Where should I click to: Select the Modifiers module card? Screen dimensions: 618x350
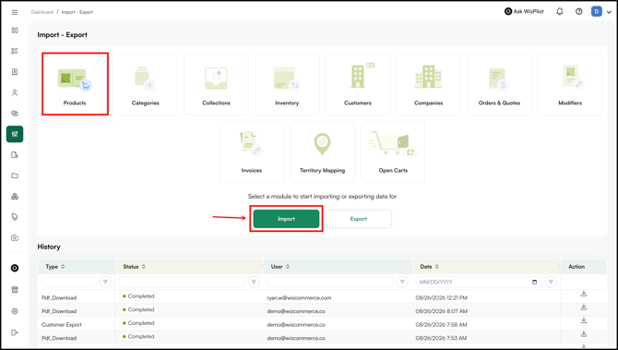570,84
